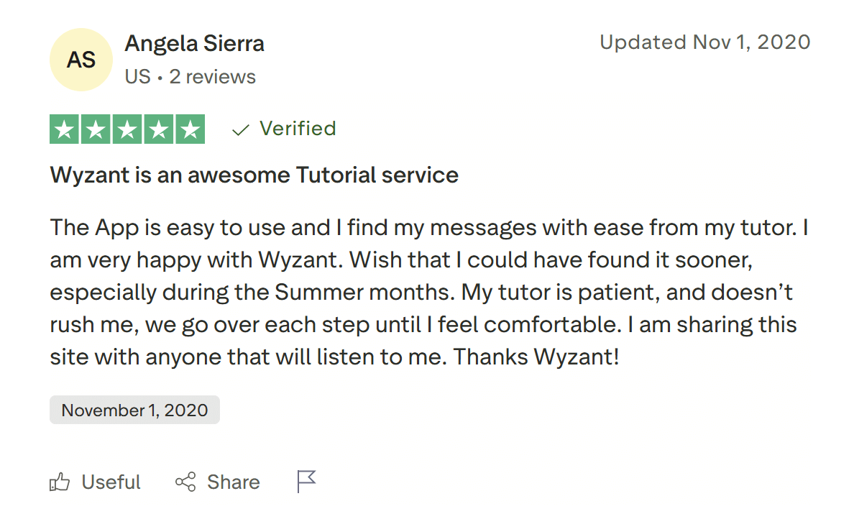854x514 pixels.
Task: Click the second star of the rating bar
Action: [96, 129]
